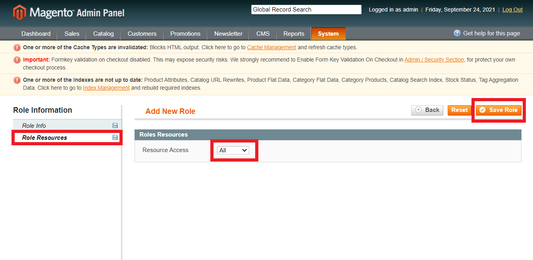Click the indexes not up to date warning icon
Image resolution: width=533 pixels, height=260 pixels.
pyautogui.click(x=17, y=80)
